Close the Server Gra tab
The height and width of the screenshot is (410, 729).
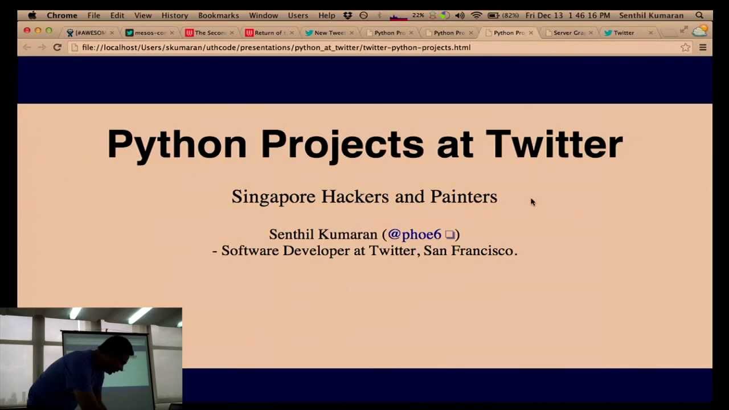pyautogui.click(x=590, y=33)
